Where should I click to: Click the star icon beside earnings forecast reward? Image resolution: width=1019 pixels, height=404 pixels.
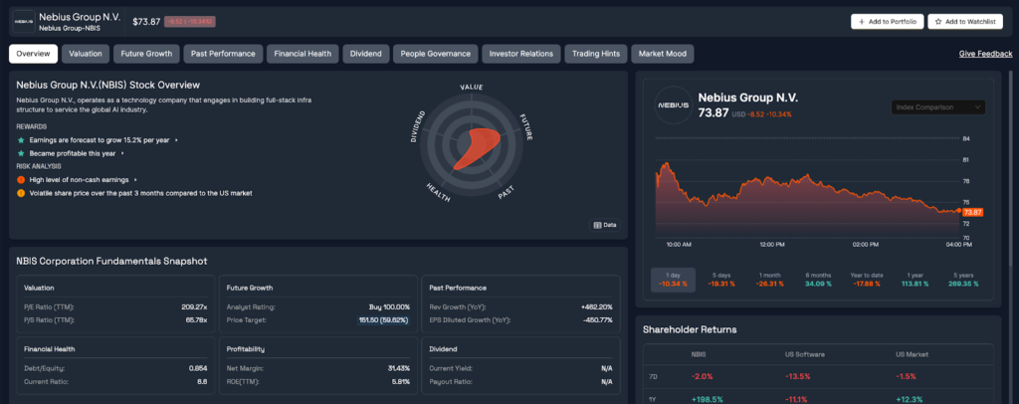coord(21,140)
